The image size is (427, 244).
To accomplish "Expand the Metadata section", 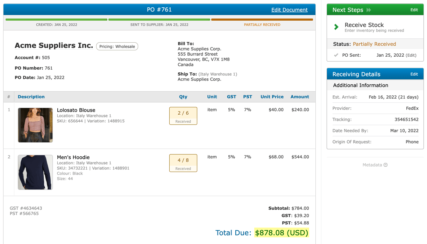I will tap(375, 165).
